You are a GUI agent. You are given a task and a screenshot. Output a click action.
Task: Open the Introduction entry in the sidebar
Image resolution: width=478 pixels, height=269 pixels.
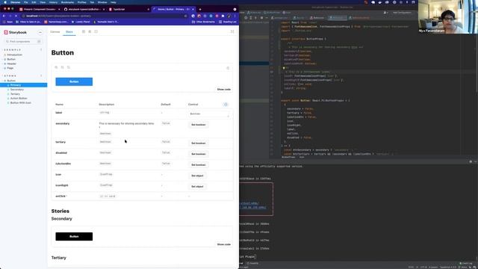(x=14, y=55)
